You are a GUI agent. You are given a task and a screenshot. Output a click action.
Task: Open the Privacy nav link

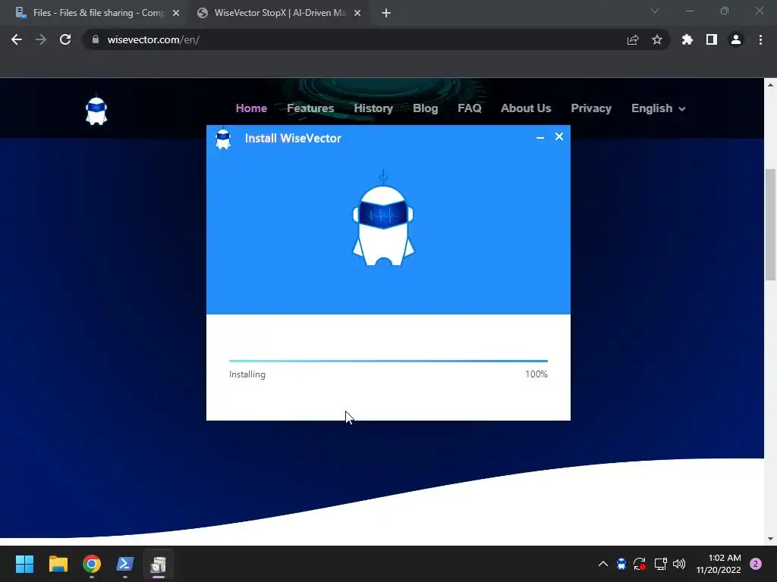pos(590,108)
